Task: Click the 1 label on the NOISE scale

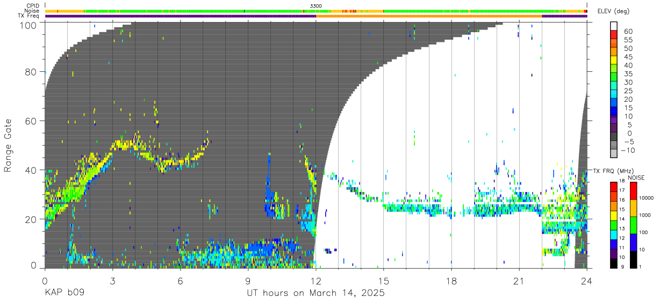Action: [x=641, y=267]
